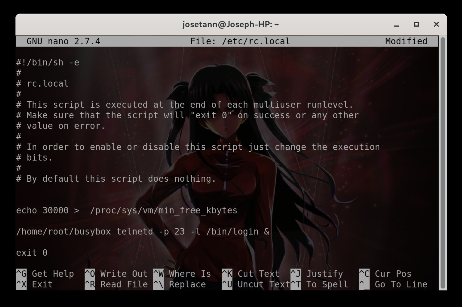Close the josetann@Joseph-HP terminal window

436,25
